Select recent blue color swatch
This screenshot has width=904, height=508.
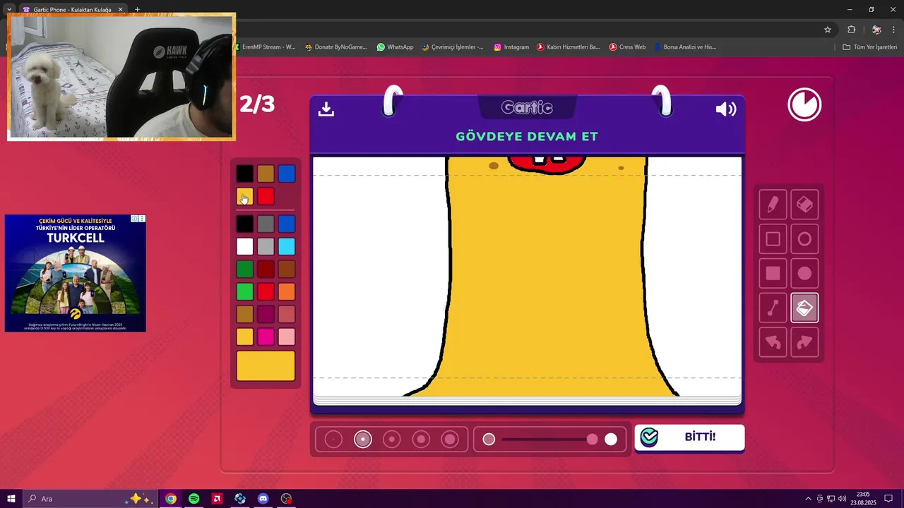coord(286,174)
